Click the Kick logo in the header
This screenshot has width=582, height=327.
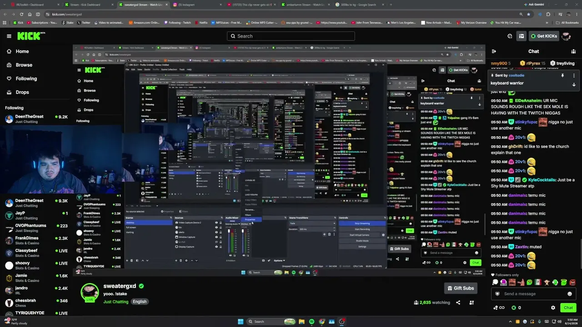[31, 36]
